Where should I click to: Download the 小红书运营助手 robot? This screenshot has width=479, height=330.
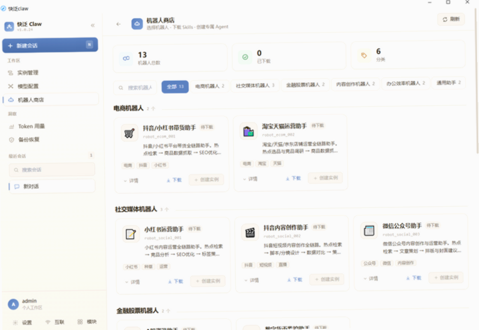coord(176,281)
